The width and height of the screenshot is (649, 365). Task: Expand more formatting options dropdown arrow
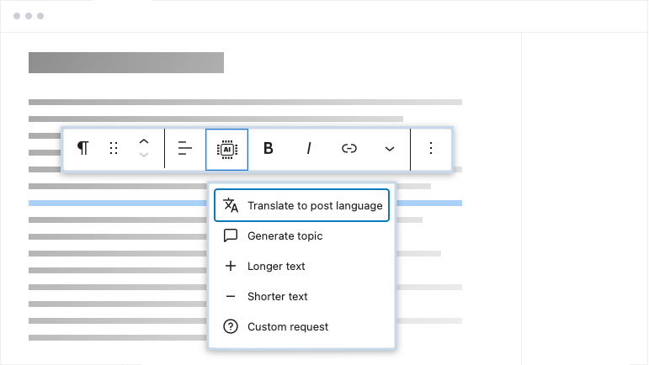(x=390, y=148)
